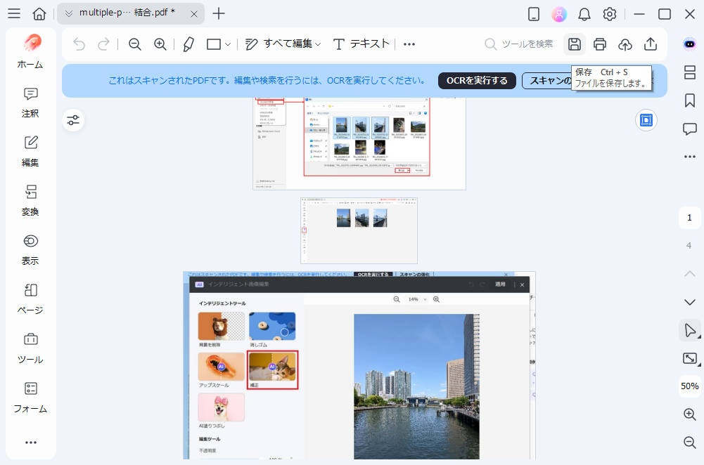Viewport: 704px width, 465px height.
Task: Select the highlighter annotation tool
Action: 189,43
